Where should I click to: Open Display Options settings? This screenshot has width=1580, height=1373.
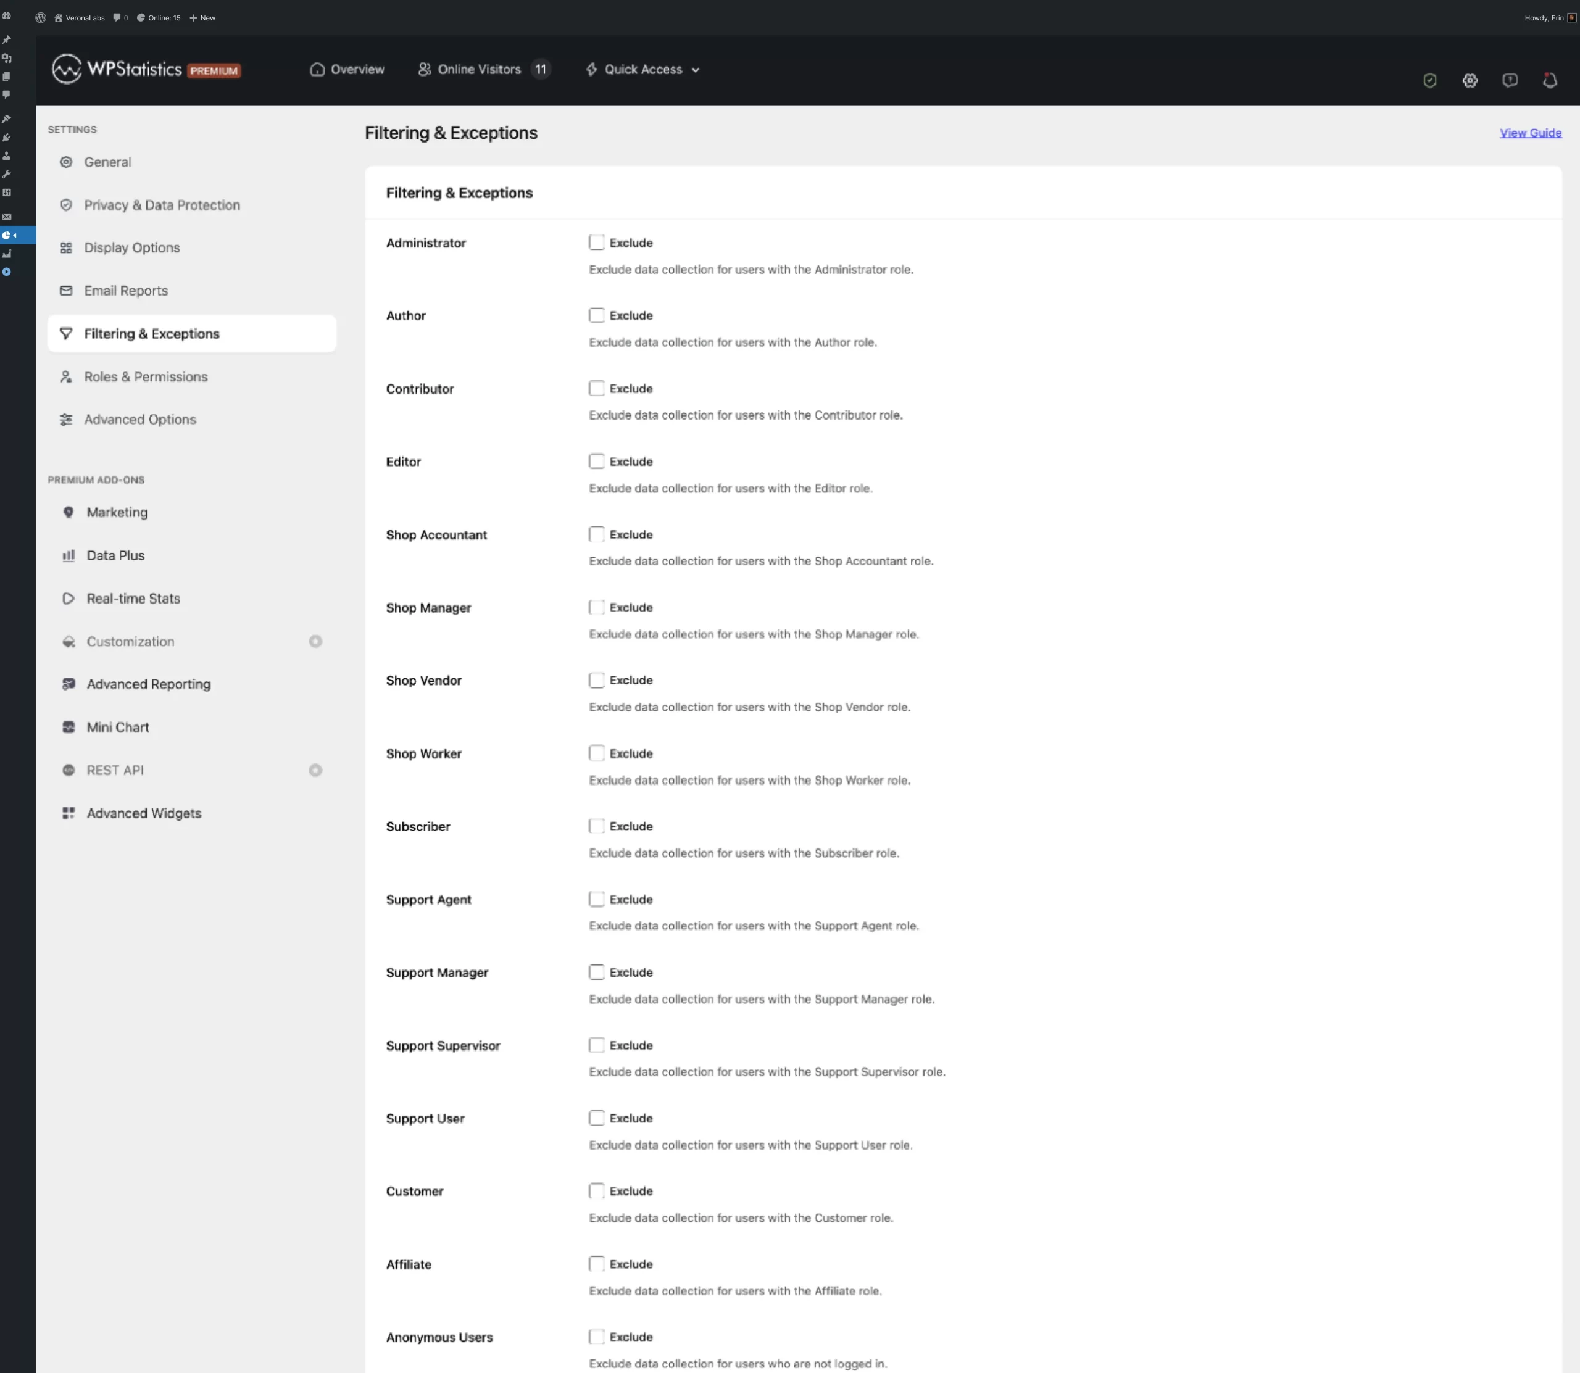pos(191,247)
